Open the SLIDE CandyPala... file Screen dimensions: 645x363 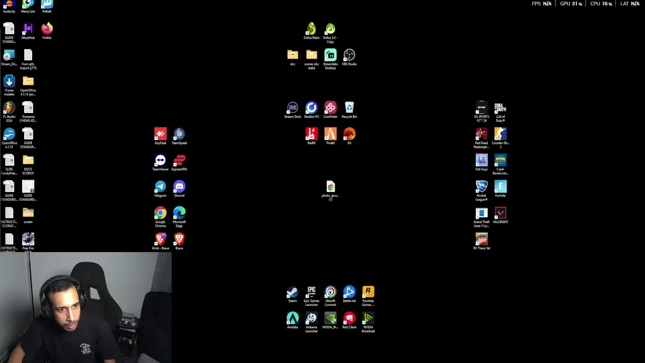point(9,164)
